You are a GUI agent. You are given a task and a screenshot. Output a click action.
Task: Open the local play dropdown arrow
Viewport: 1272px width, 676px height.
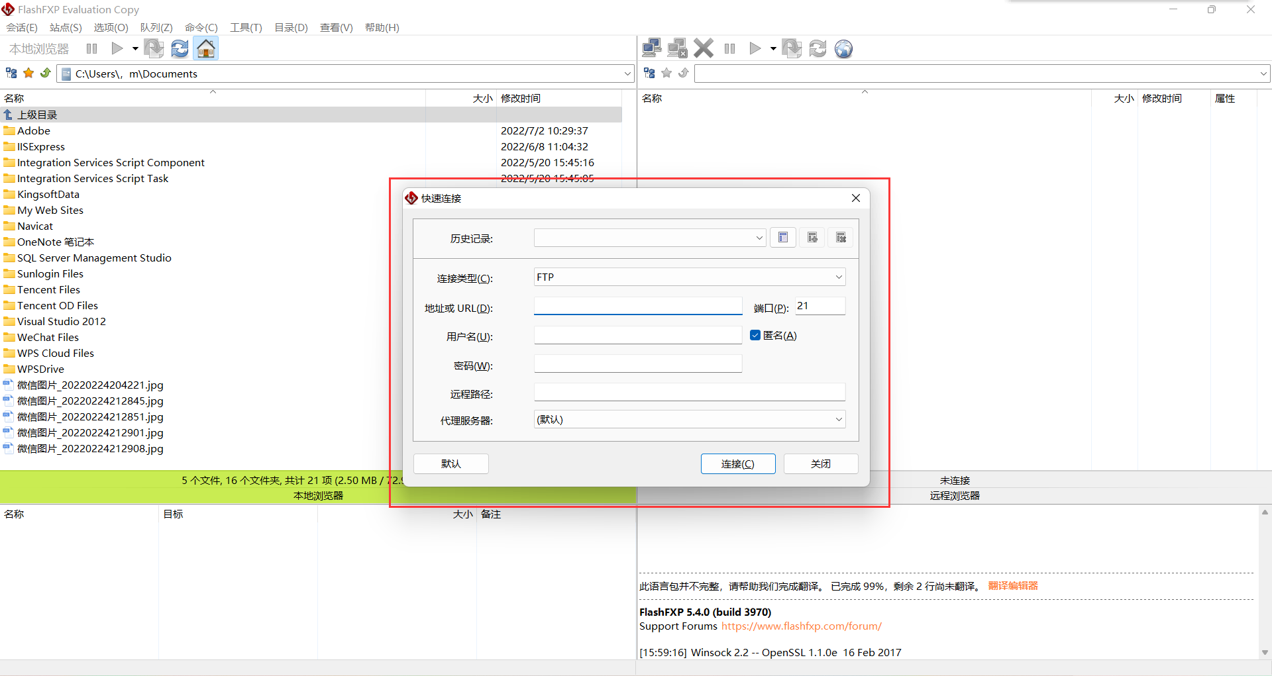pyautogui.click(x=134, y=48)
